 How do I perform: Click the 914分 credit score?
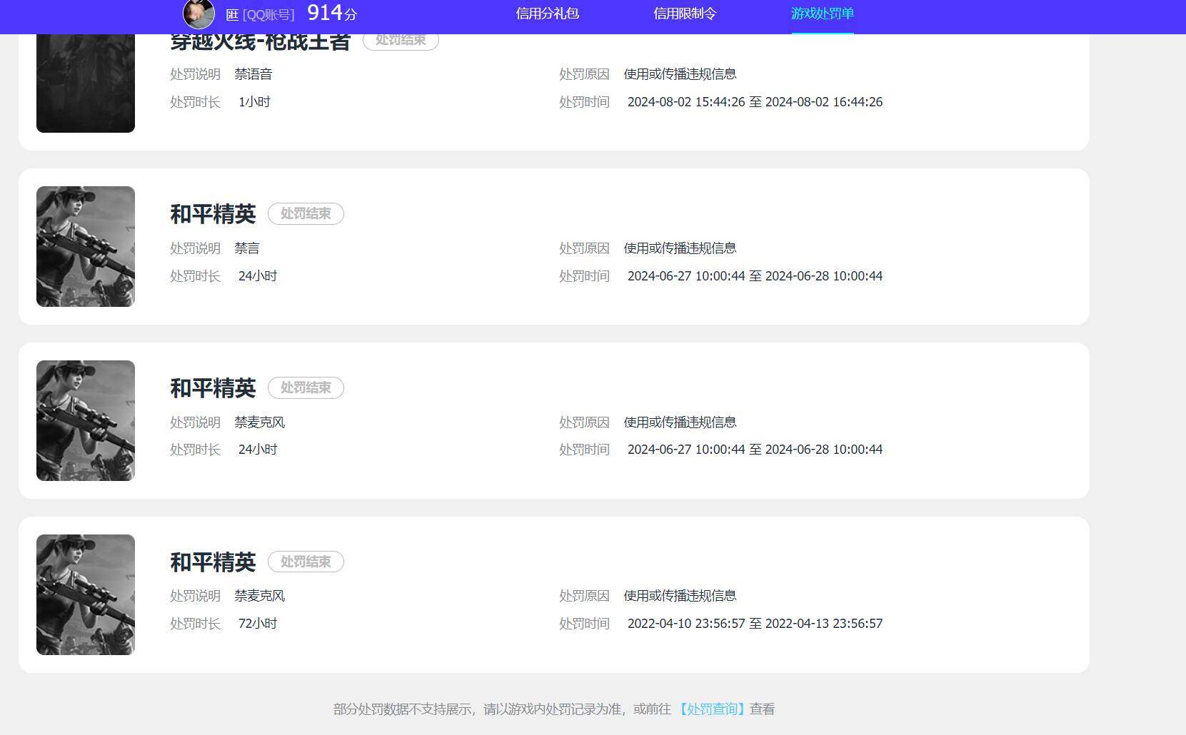[332, 13]
